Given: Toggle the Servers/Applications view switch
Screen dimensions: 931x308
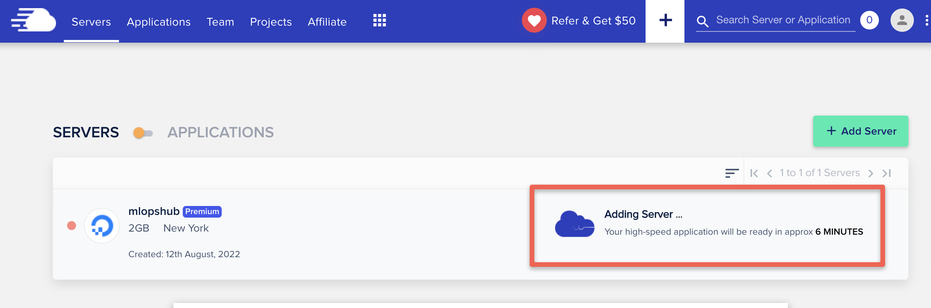Looking at the screenshot, I should [143, 133].
